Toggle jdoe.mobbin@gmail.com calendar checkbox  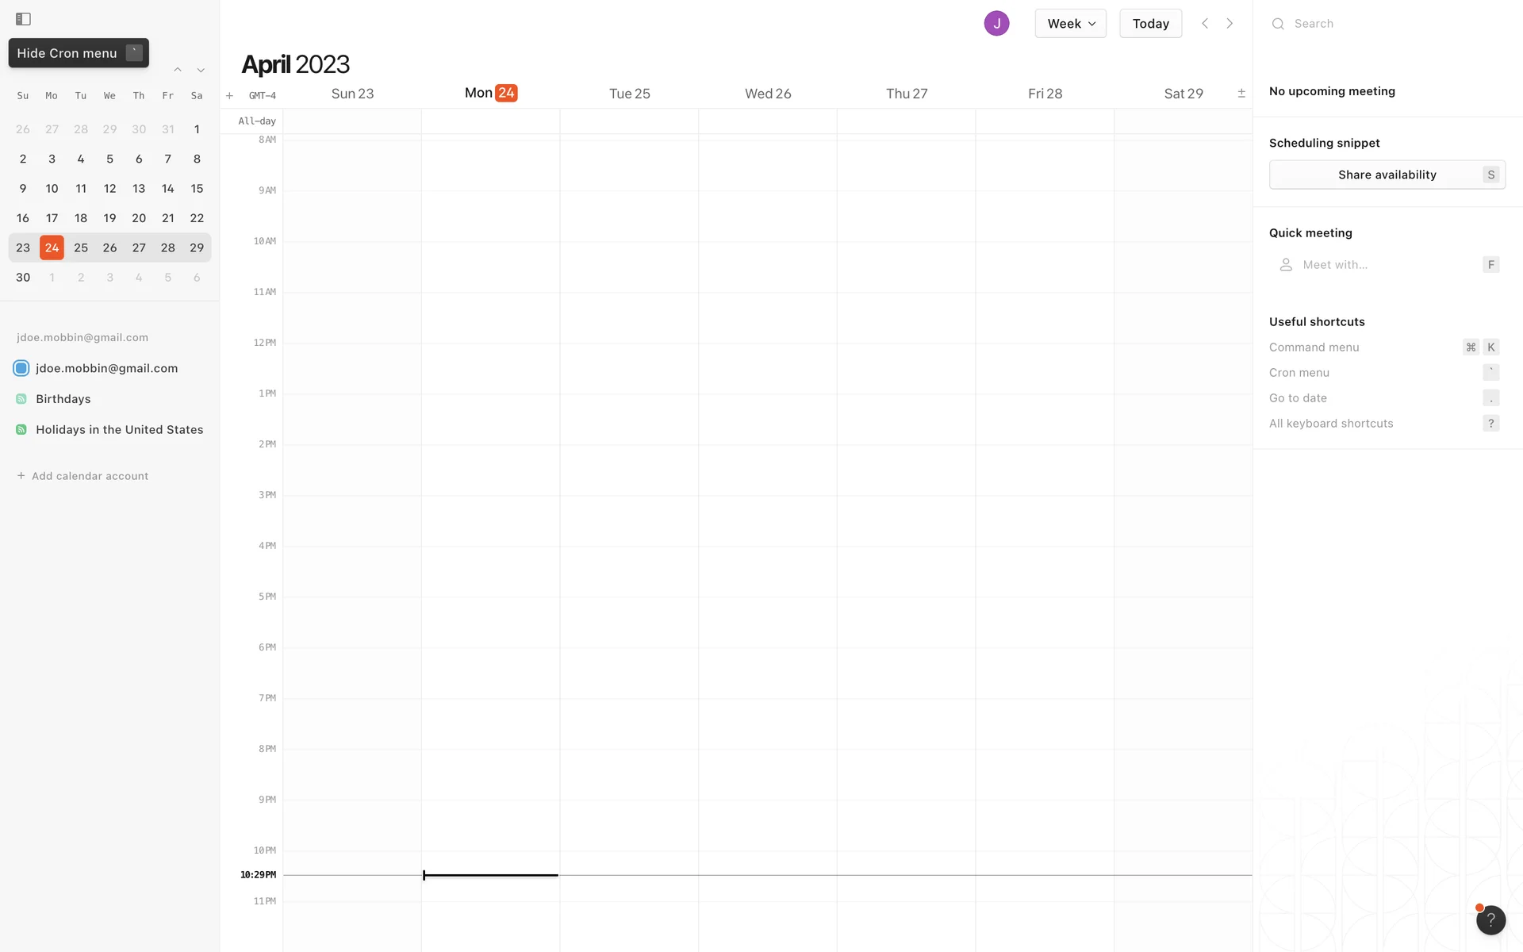click(21, 368)
